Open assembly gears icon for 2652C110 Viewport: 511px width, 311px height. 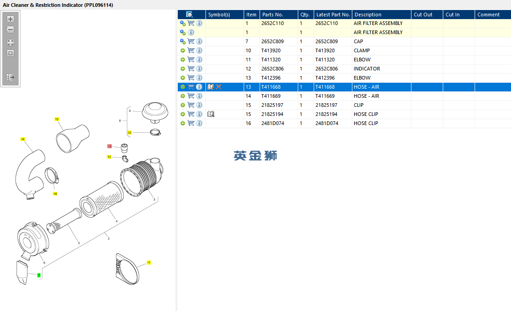(183, 23)
